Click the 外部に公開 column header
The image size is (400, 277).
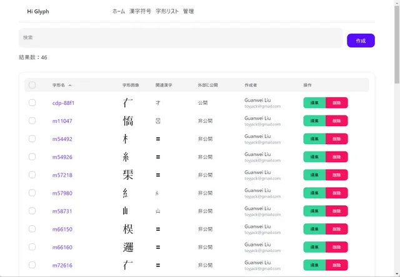(207, 85)
